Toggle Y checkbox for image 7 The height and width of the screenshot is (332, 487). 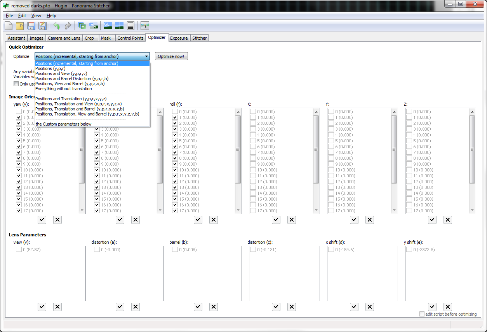331,152
